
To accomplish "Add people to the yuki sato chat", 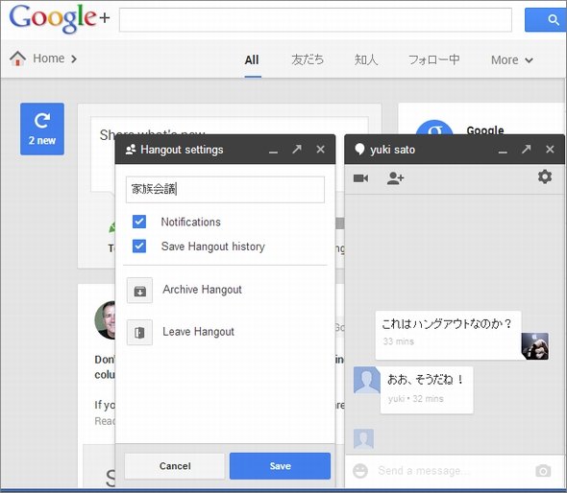I will coord(395,178).
